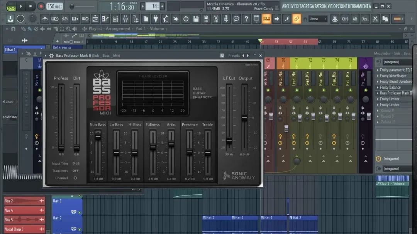Click the microphone recording icon in toolbar
Viewport: 417px width, 234px height.
[x=226, y=19]
